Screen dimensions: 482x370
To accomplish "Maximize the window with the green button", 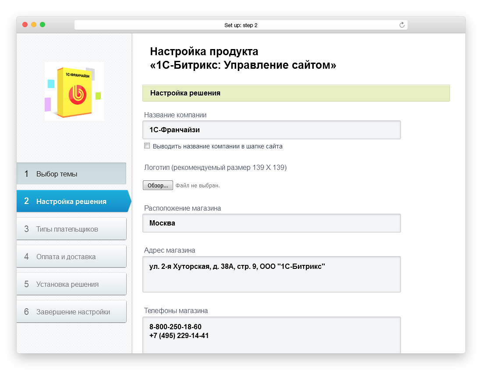I will pyautogui.click(x=43, y=25).
